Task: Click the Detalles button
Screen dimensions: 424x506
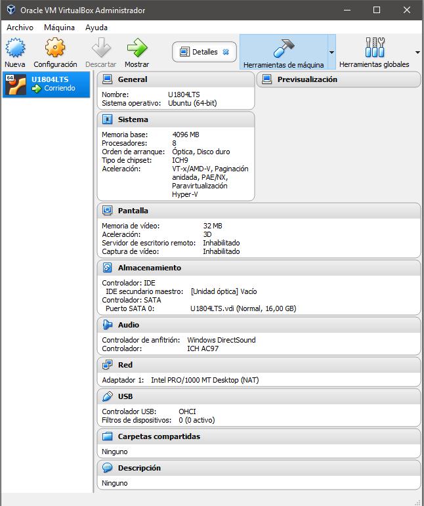Action: coord(204,52)
